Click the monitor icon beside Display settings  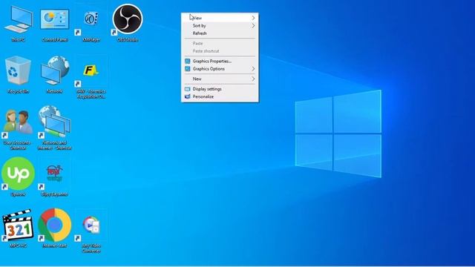[x=188, y=89]
